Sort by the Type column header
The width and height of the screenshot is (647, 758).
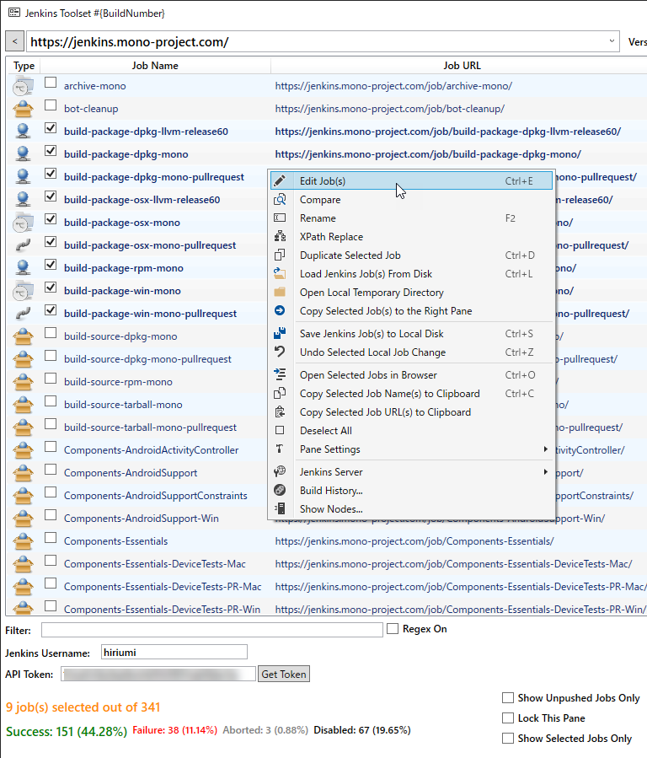24,65
